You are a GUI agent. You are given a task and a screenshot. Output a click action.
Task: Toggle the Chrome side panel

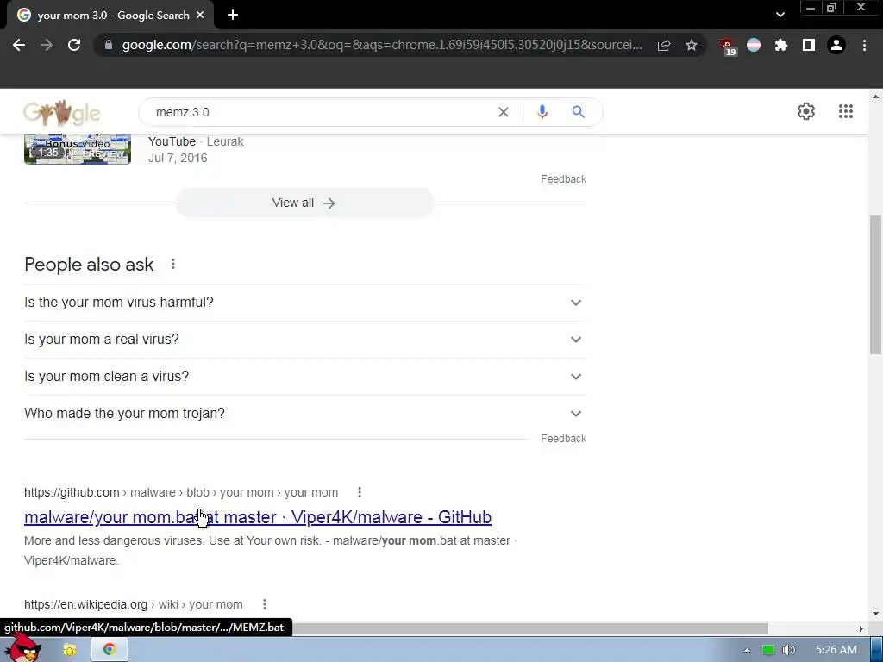(809, 45)
